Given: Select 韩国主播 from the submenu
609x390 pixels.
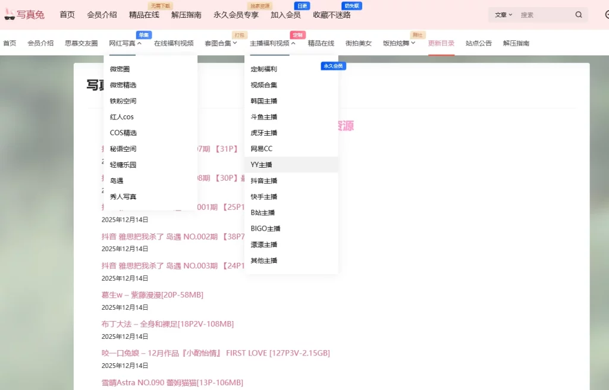Looking at the screenshot, I should coord(264,101).
